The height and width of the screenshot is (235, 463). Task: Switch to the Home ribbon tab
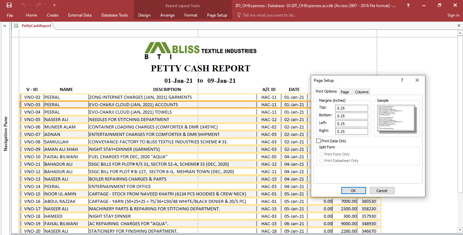coord(32,15)
